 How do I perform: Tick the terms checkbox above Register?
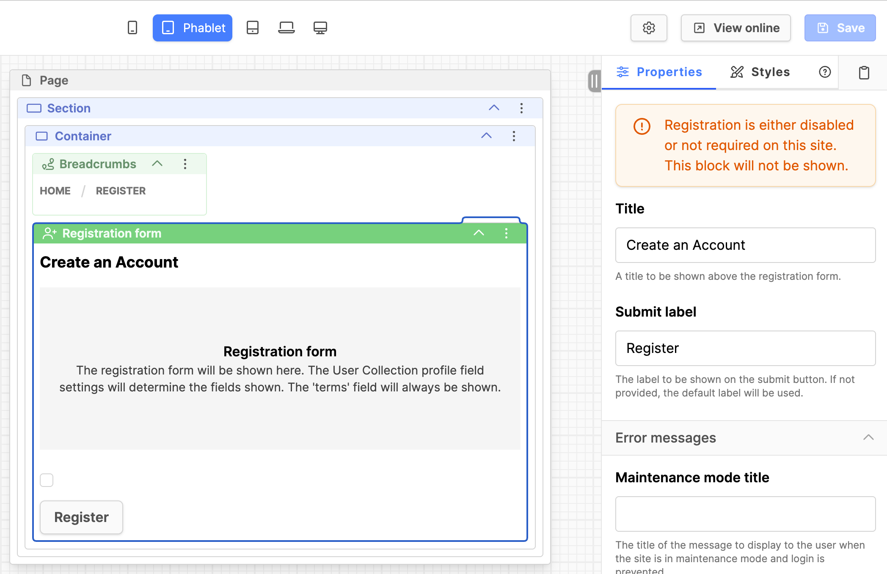[47, 480]
